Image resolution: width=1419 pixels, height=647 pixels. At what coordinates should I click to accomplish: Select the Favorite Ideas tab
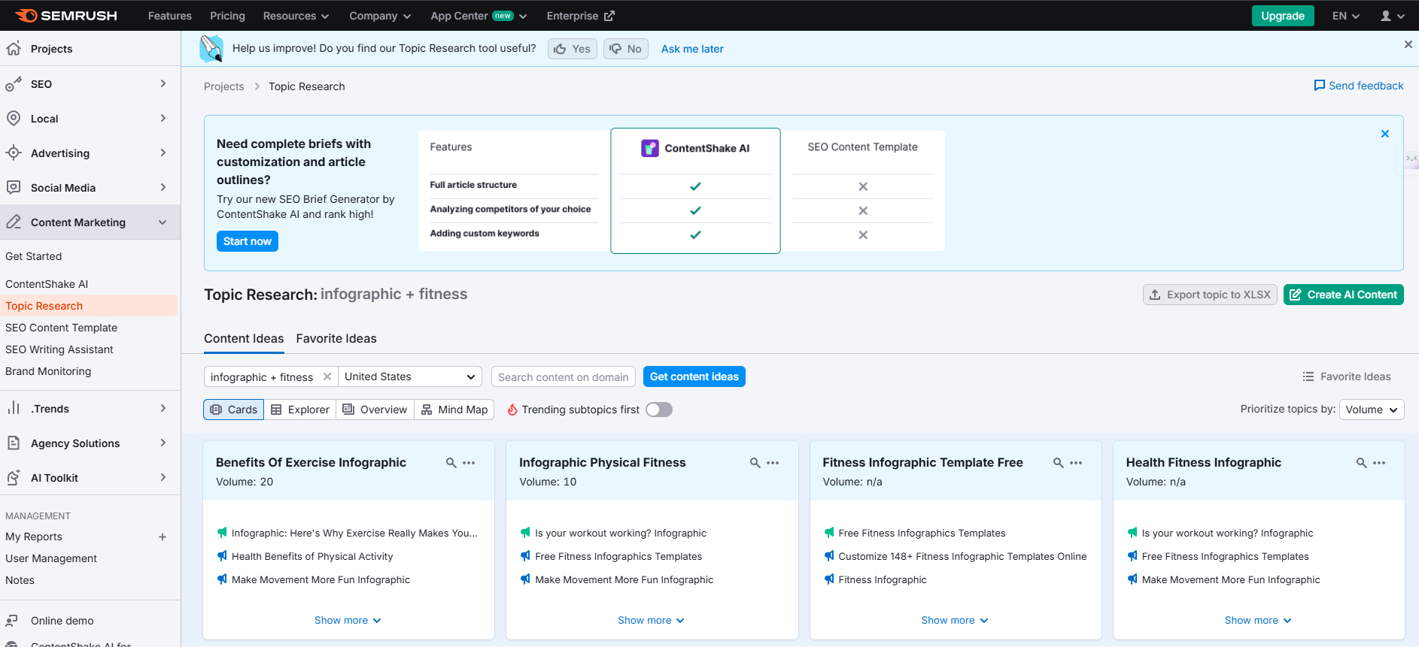(336, 339)
